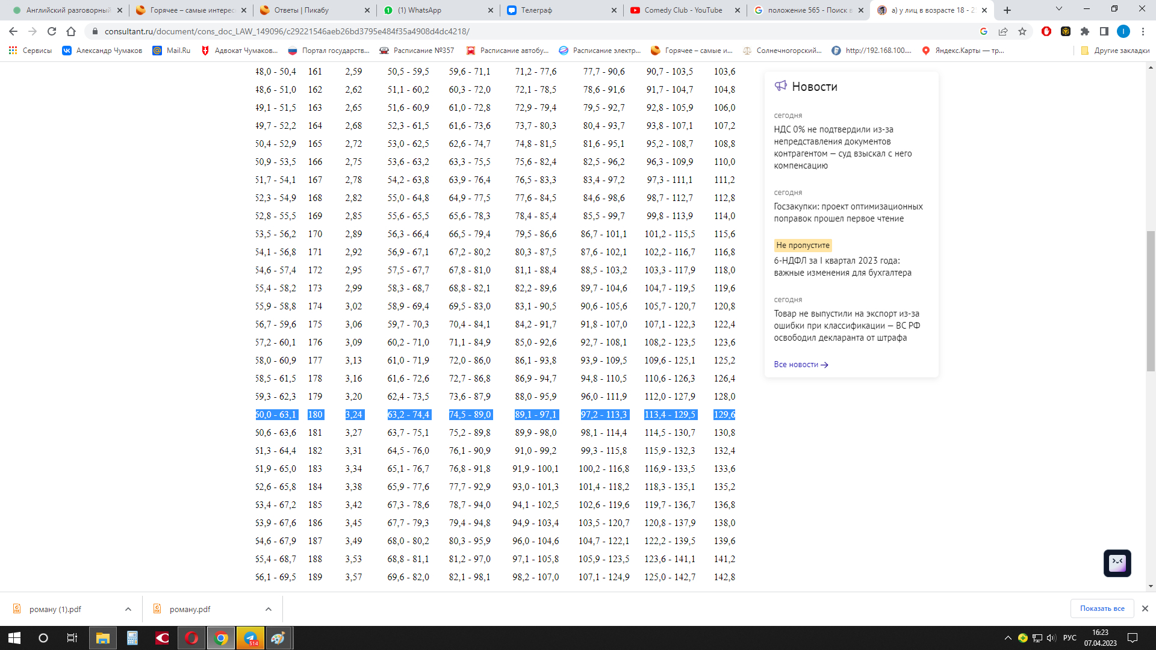Open File Explorer from the taskbar
Viewport: 1156px width, 650px height.
[103, 638]
